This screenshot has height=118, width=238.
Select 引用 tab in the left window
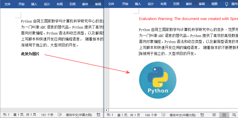[x=72, y=4]
